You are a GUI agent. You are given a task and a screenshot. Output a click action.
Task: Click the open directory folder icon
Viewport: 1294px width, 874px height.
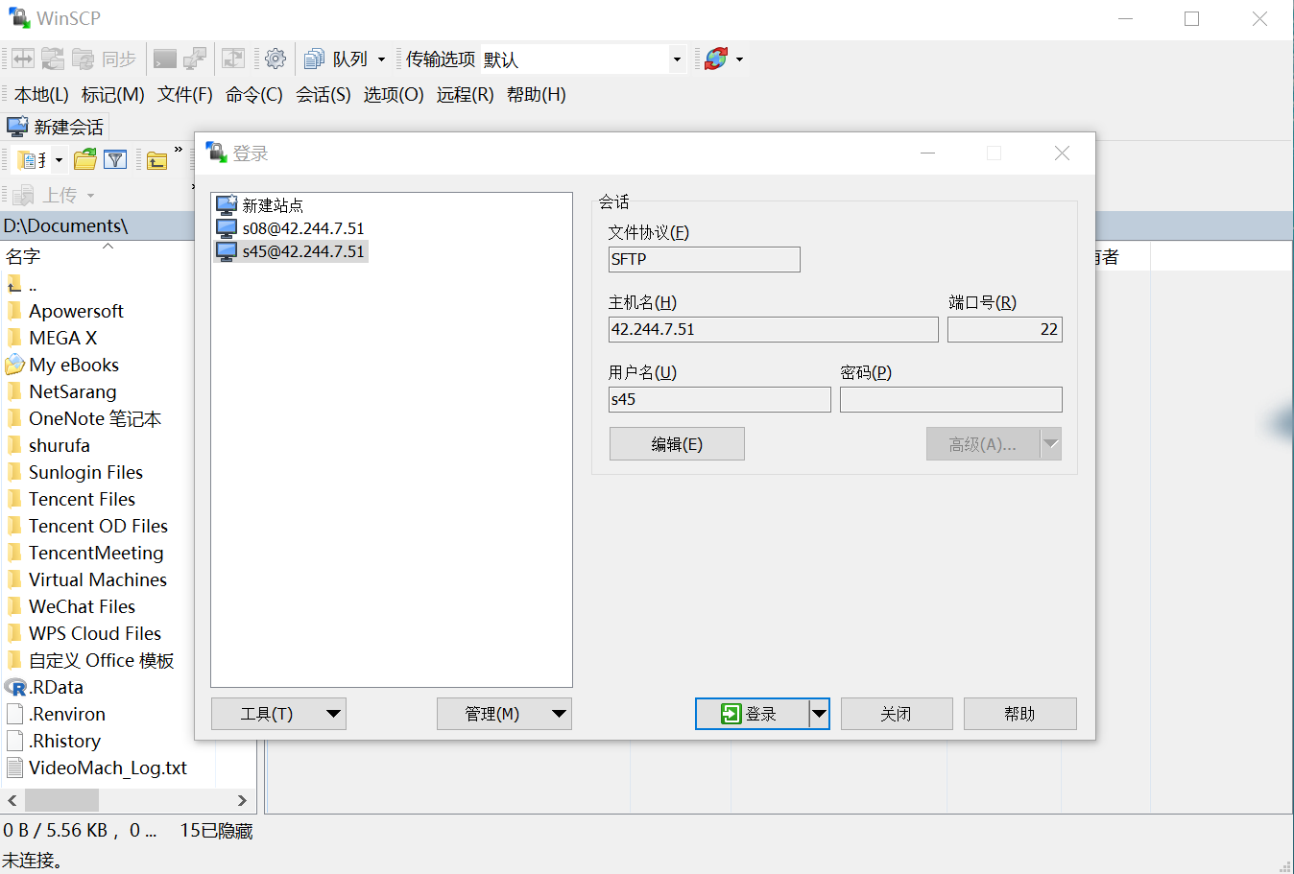point(85,159)
